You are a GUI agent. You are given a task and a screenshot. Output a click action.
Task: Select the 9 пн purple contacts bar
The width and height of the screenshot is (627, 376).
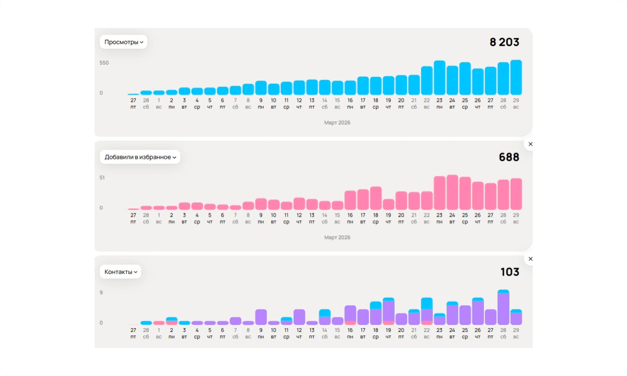point(261,317)
